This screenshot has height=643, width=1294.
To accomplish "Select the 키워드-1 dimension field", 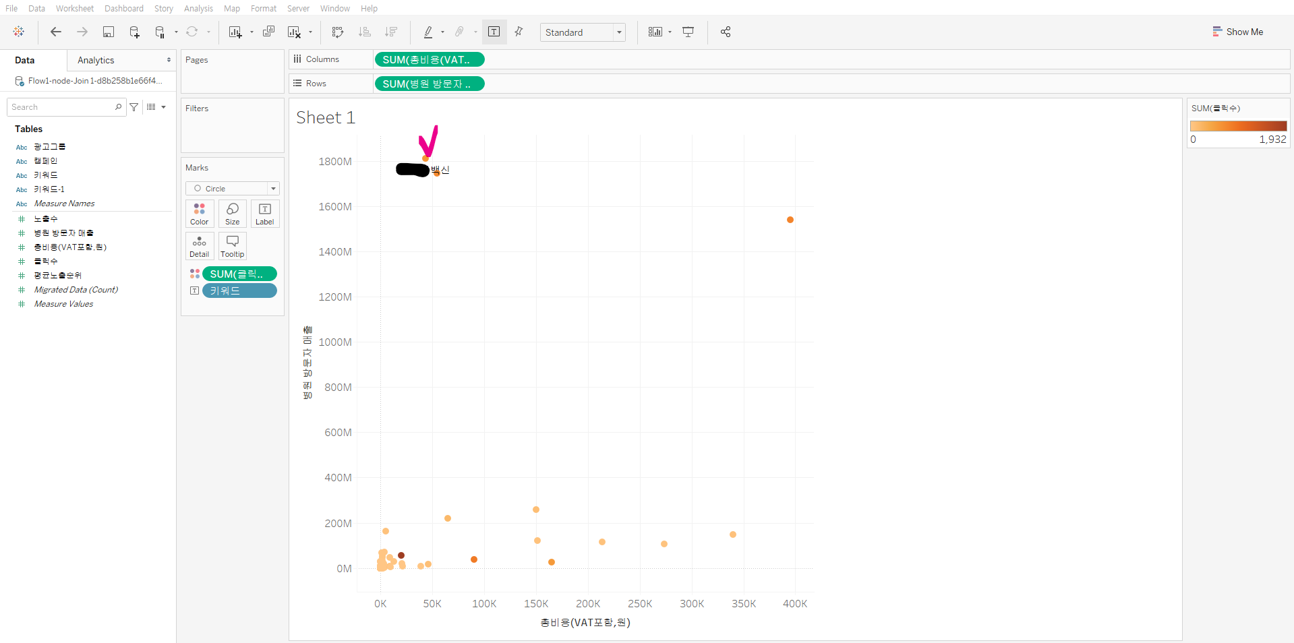I will coord(49,189).
